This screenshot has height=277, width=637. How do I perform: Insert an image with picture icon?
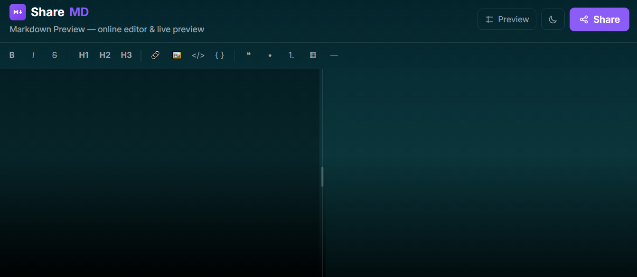177,55
